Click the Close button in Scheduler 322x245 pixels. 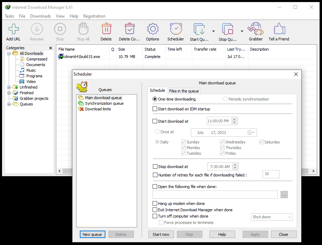[284, 234]
